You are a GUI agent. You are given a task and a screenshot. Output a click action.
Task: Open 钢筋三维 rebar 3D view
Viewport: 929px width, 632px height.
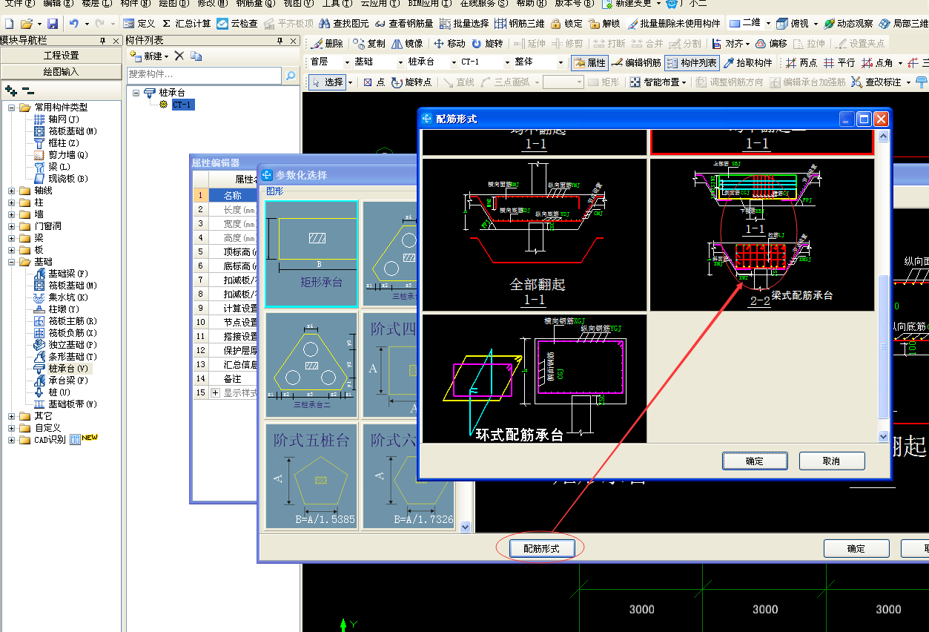[x=519, y=24]
